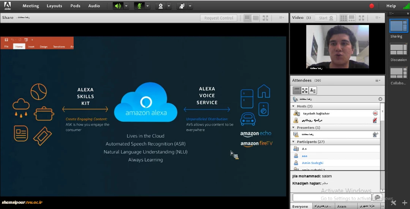410x209 pixels.
Task: Click the red recording indicator
Action: click(x=372, y=6)
